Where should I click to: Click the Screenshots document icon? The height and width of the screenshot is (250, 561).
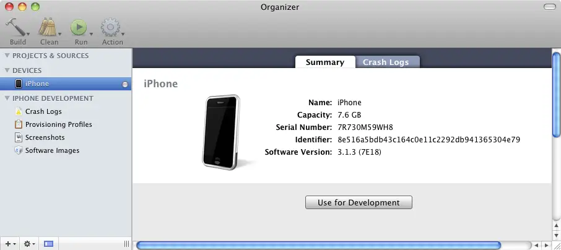point(18,137)
